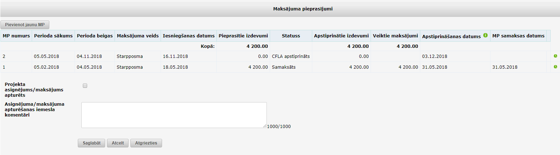Viewport: 560px width, 155px height.
Task: Sort by the Perioda beigas header
Action: click(x=95, y=36)
